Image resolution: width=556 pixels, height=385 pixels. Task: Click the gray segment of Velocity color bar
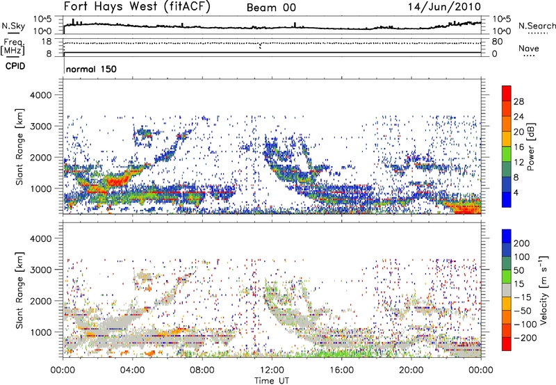coord(507,290)
